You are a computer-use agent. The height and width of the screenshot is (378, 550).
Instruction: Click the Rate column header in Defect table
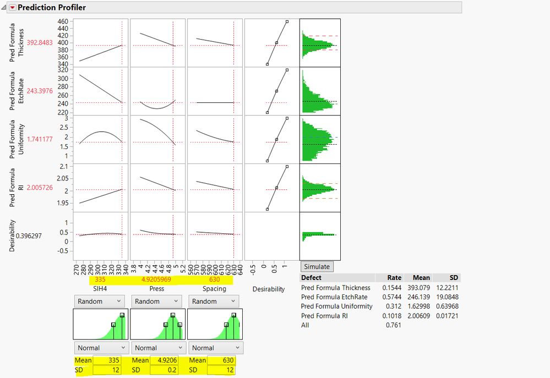(394, 278)
